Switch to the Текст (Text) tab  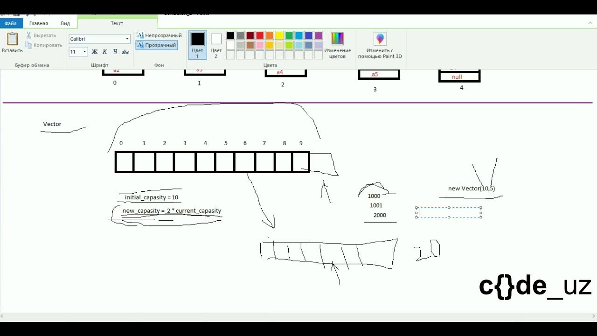(117, 23)
